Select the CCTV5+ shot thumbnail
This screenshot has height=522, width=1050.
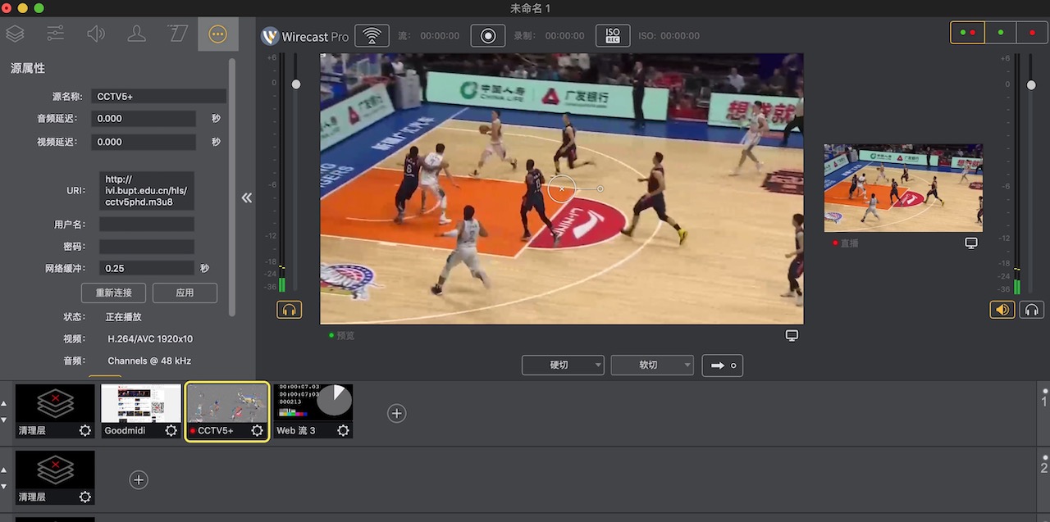point(227,411)
